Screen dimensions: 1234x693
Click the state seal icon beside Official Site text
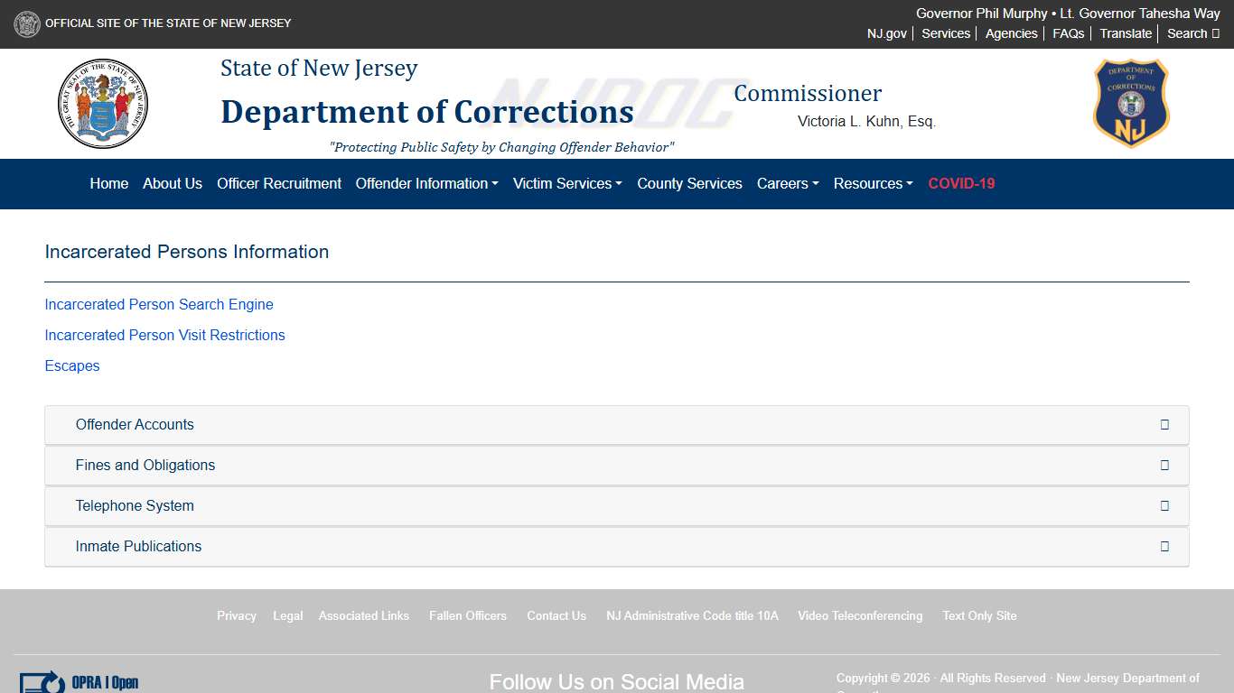(x=27, y=23)
